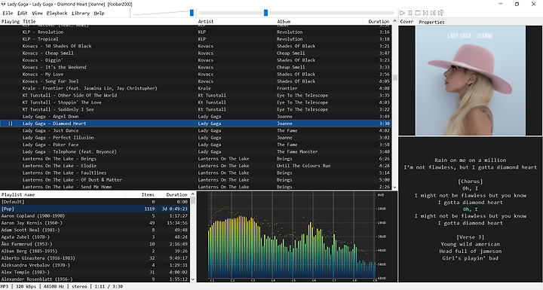Sort tracks by the Artist column header

pyautogui.click(x=236, y=21)
